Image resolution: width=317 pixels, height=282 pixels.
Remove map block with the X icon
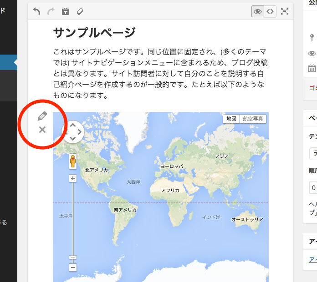click(42, 130)
